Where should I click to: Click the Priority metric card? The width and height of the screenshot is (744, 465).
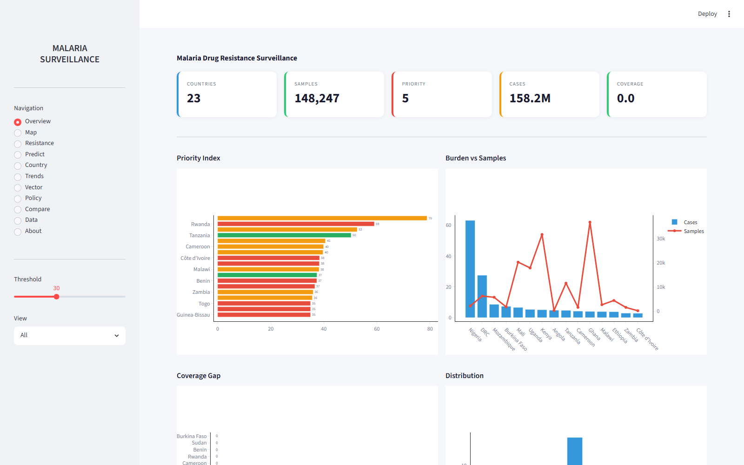point(442,94)
